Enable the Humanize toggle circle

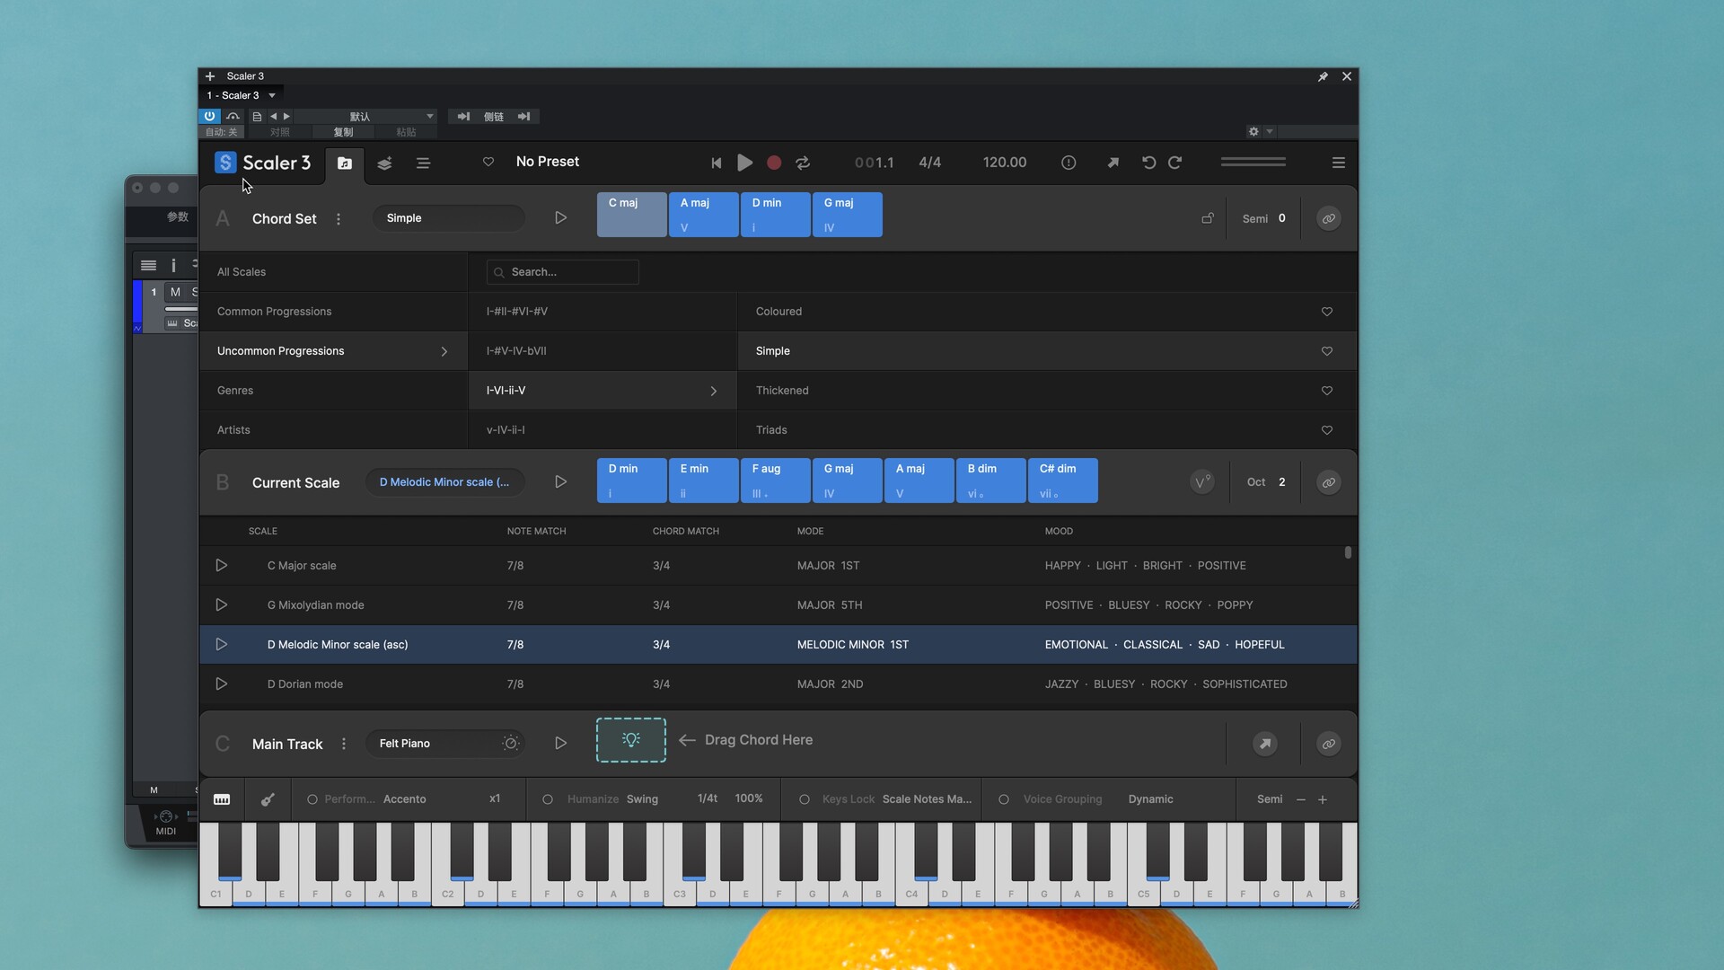[x=548, y=800]
